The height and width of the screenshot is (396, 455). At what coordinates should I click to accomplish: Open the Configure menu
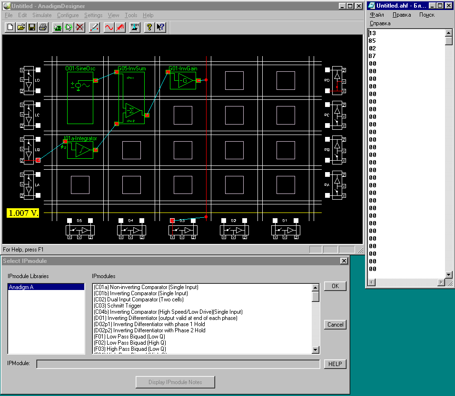click(68, 15)
